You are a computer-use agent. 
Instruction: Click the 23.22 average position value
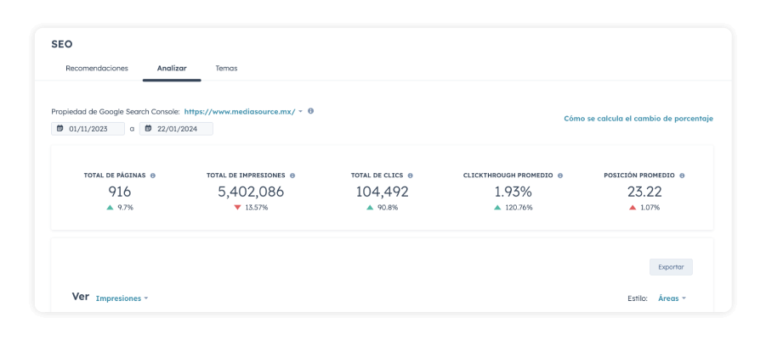pyautogui.click(x=644, y=192)
